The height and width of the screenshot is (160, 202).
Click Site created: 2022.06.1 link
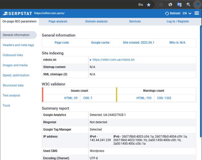coord(139,43)
